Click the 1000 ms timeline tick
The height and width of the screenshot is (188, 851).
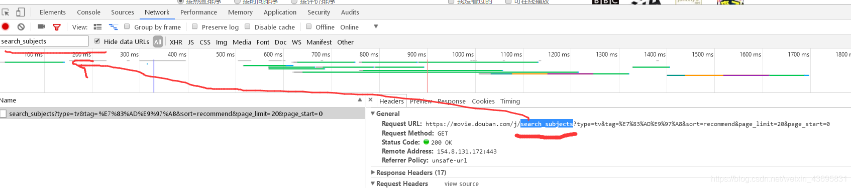point(463,54)
